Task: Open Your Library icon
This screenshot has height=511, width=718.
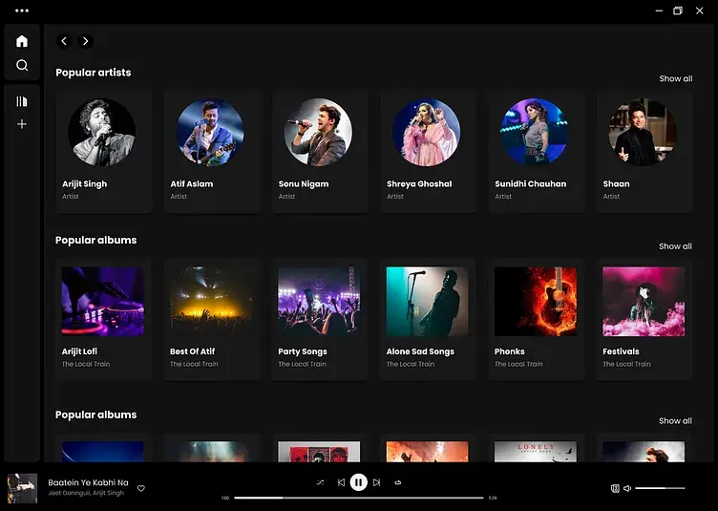Action: click(x=22, y=101)
